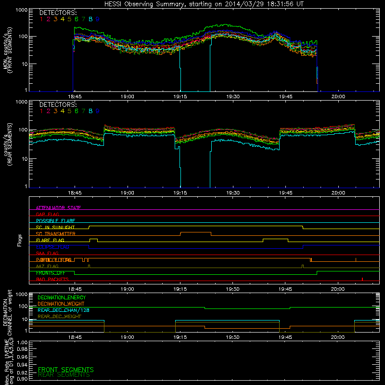This screenshot has width=385, height=385.
Task: Click the 18:45 tick label under the Flags plot
Action: (75, 289)
